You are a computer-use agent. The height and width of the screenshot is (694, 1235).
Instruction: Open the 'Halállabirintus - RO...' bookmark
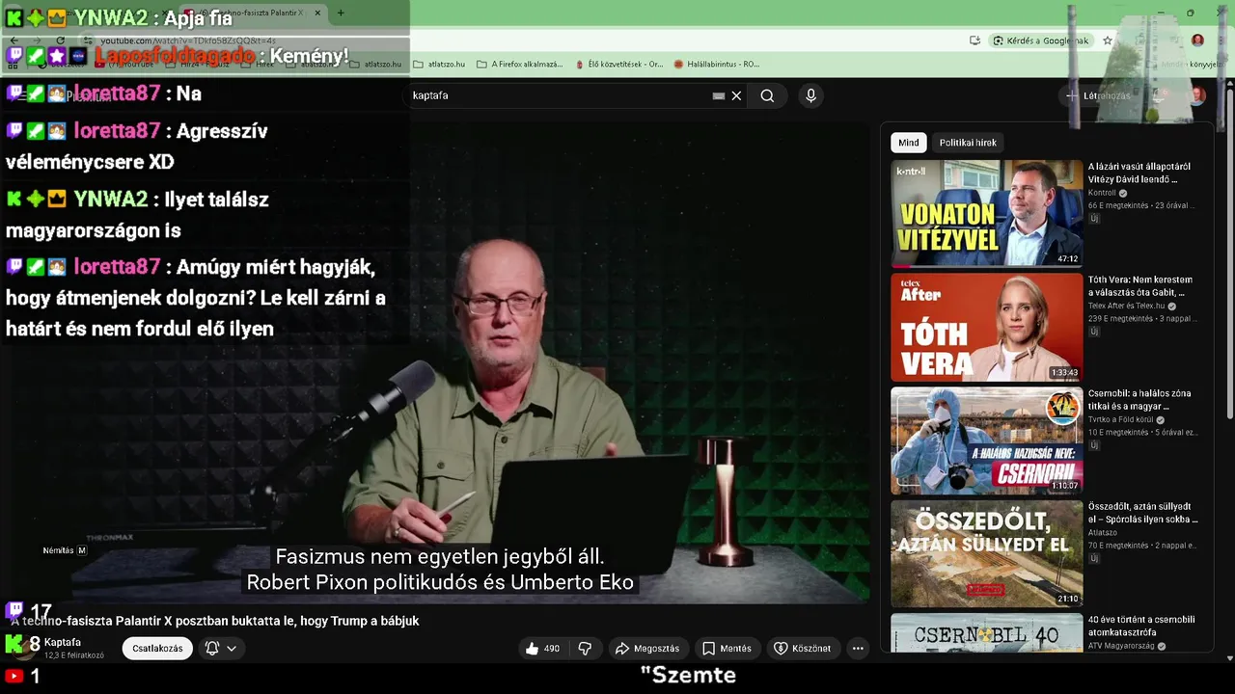click(717, 65)
